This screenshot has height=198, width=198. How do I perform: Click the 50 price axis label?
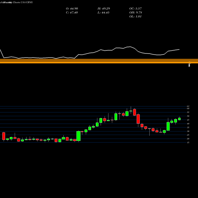(x=188, y=116)
